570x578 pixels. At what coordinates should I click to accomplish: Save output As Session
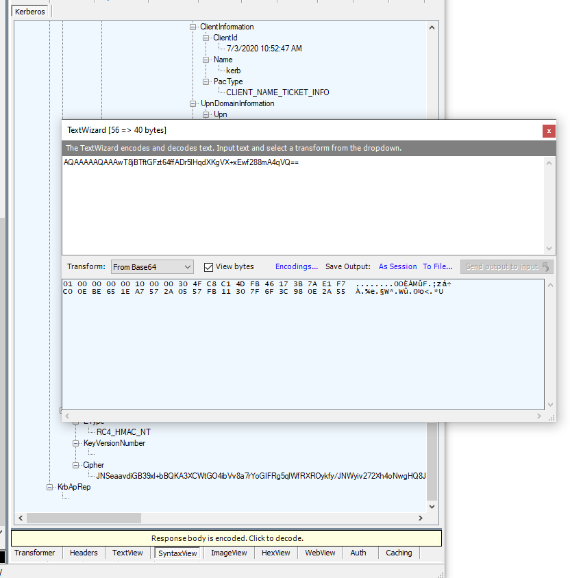point(397,267)
